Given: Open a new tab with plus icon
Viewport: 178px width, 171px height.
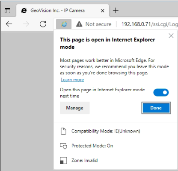Looking at the screenshot, I should coord(116,10).
